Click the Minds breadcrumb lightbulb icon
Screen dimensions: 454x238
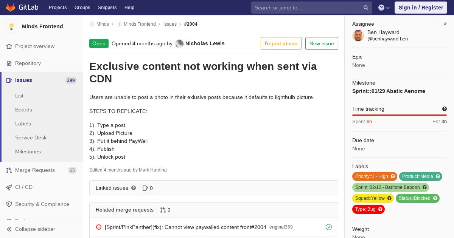pos(92,24)
